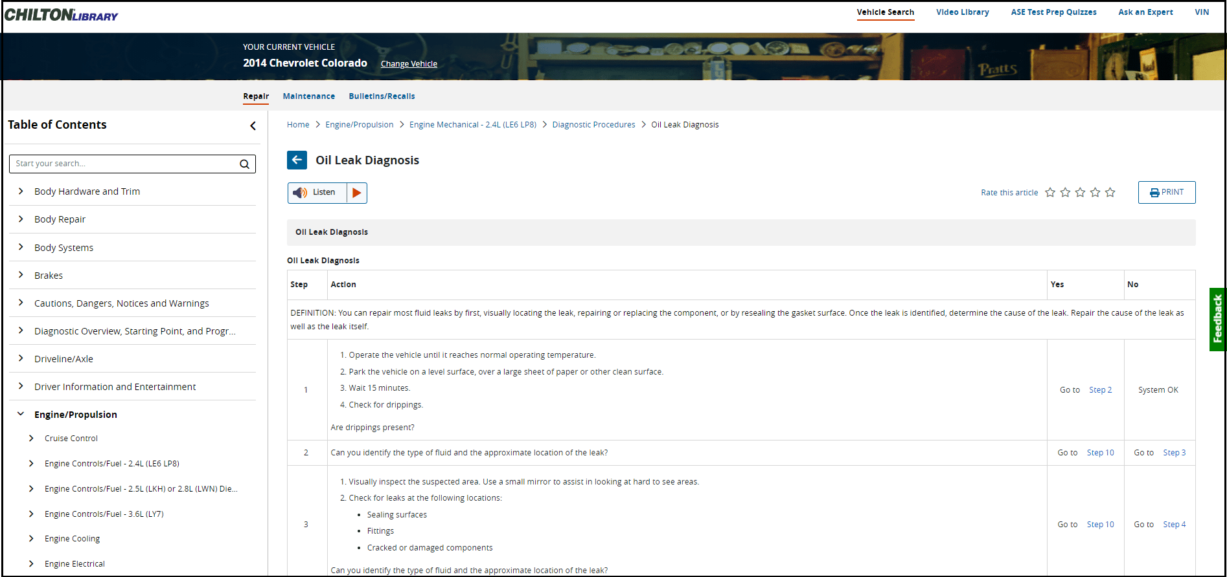Viewport: 1227px width, 577px height.
Task: Open Diagnostic Procedures breadcrumb link
Action: click(x=593, y=125)
